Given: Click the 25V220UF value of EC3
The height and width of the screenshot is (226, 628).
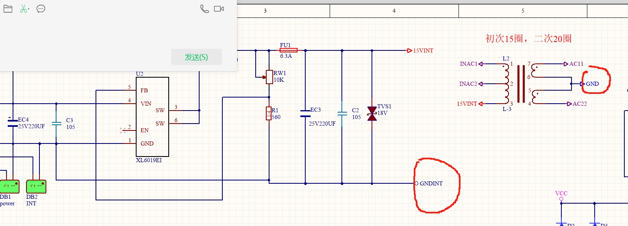Looking at the screenshot, I should coord(322,124).
